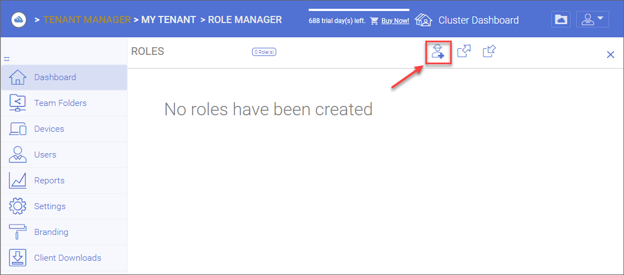Click the Cluster Dashboard house icon
The image size is (624, 275).
tap(424, 20)
